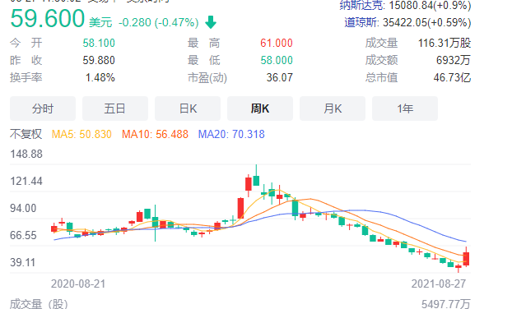Screen dimensions: 526x309
Task: Switch to the 月K chart tab
Action: [x=333, y=108]
